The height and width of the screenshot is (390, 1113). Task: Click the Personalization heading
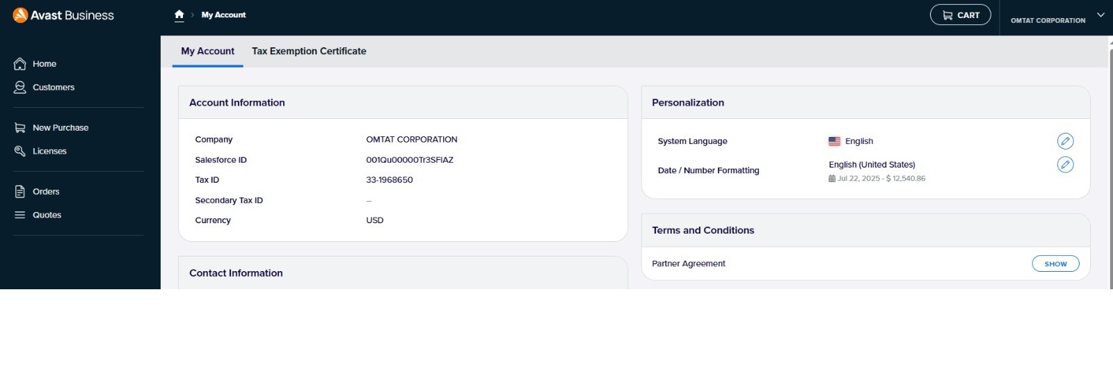[x=688, y=103]
